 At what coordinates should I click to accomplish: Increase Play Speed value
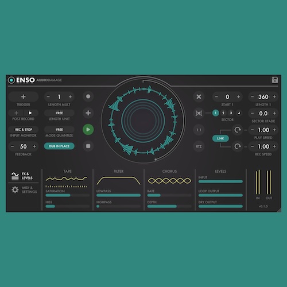[274, 130]
